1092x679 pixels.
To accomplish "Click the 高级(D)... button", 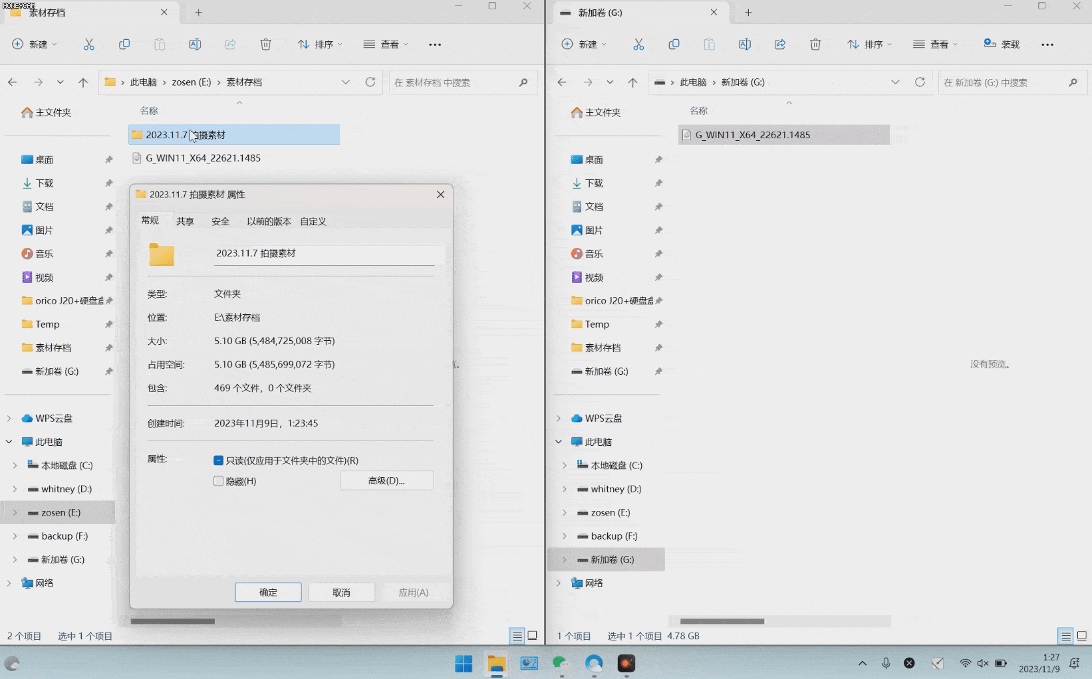I will [386, 481].
